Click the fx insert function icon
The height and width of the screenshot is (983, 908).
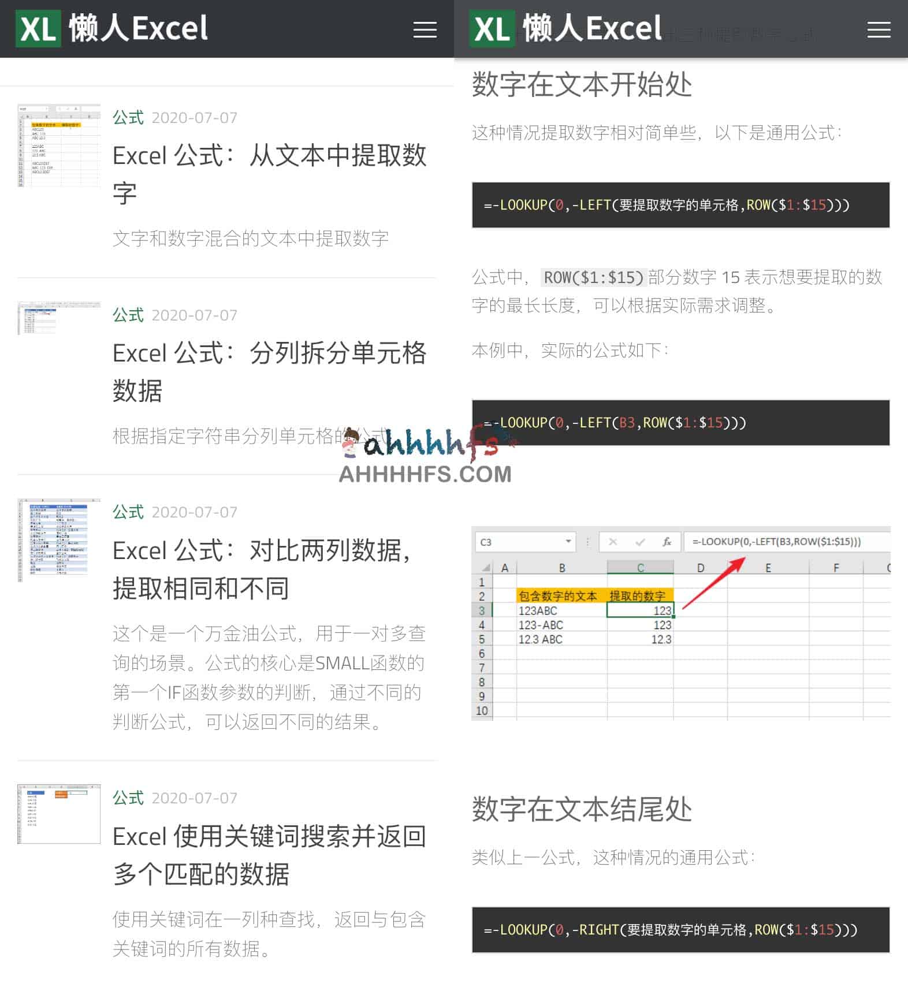[667, 542]
